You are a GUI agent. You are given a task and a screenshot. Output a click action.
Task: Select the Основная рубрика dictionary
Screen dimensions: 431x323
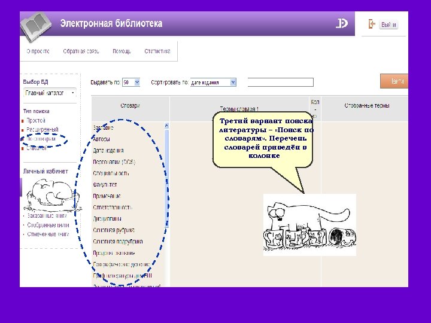pos(114,230)
